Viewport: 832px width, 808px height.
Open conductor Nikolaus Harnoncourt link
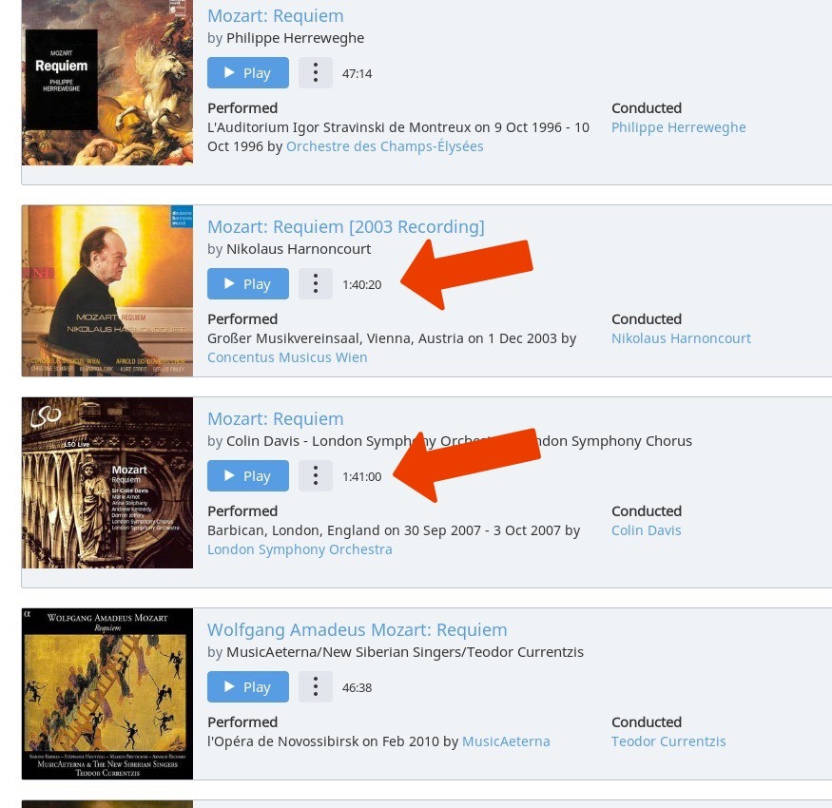[681, 338]
